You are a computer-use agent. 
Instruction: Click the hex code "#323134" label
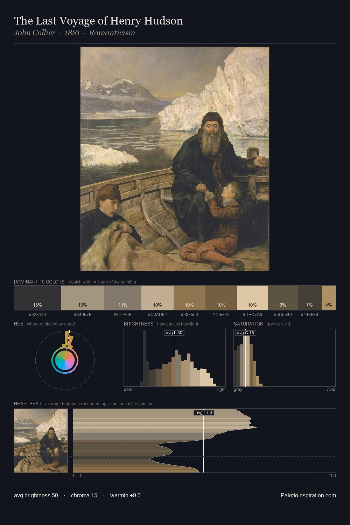point(37,315)
